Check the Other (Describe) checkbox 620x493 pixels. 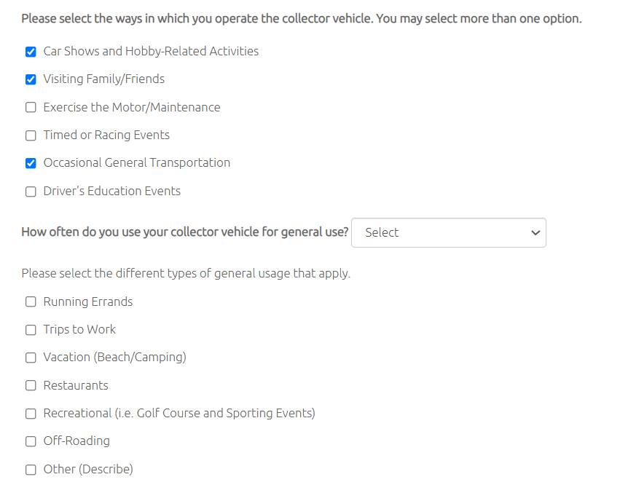pyautogui.click(x=31, y=470)
